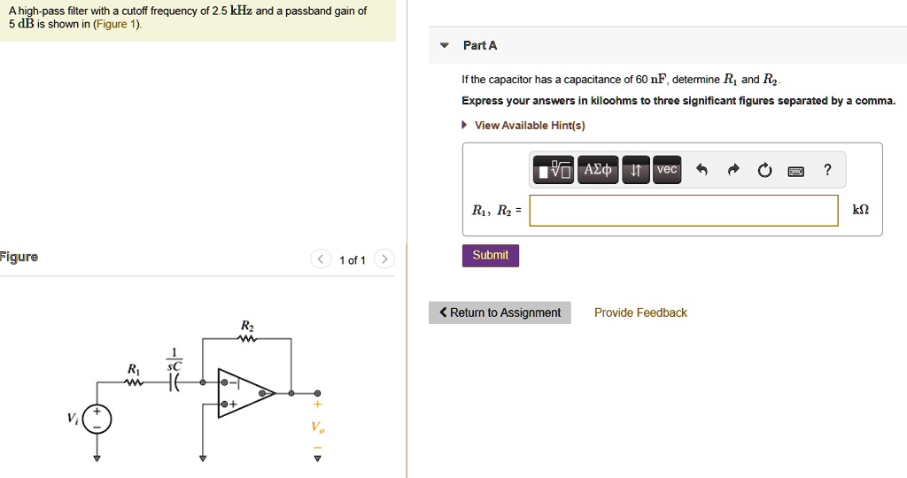Click the Figure panel heading
This screenshot has width=907, height=478.
tap(19, 257)
